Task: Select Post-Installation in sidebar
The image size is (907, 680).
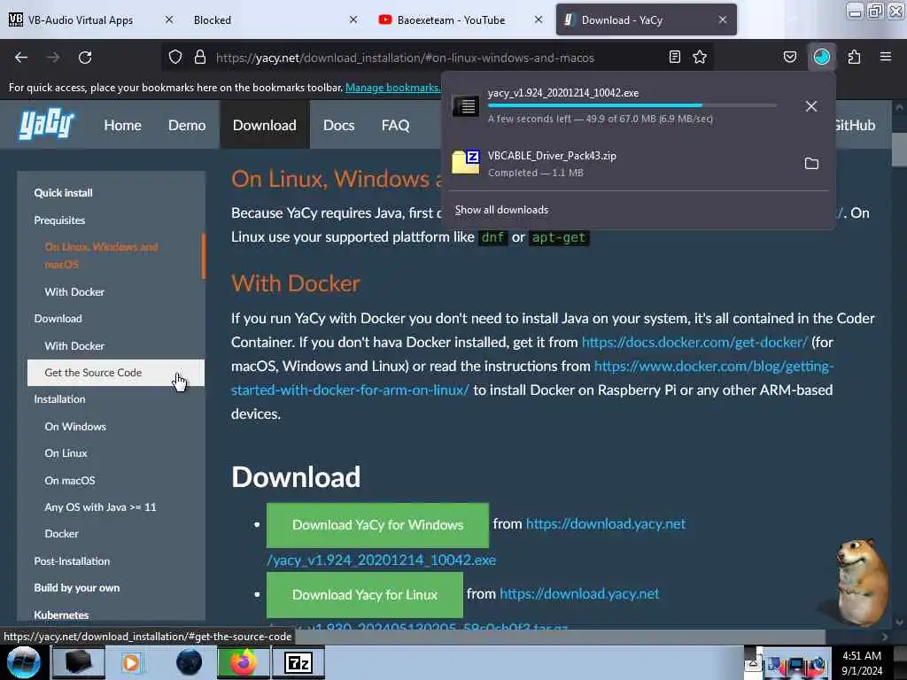Action: point(72,561)
